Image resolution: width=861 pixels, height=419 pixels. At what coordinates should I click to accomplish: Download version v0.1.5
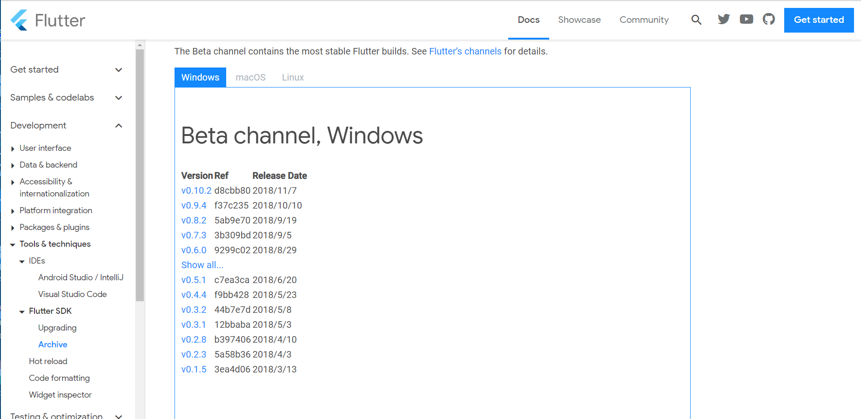[x=194, y=369]
